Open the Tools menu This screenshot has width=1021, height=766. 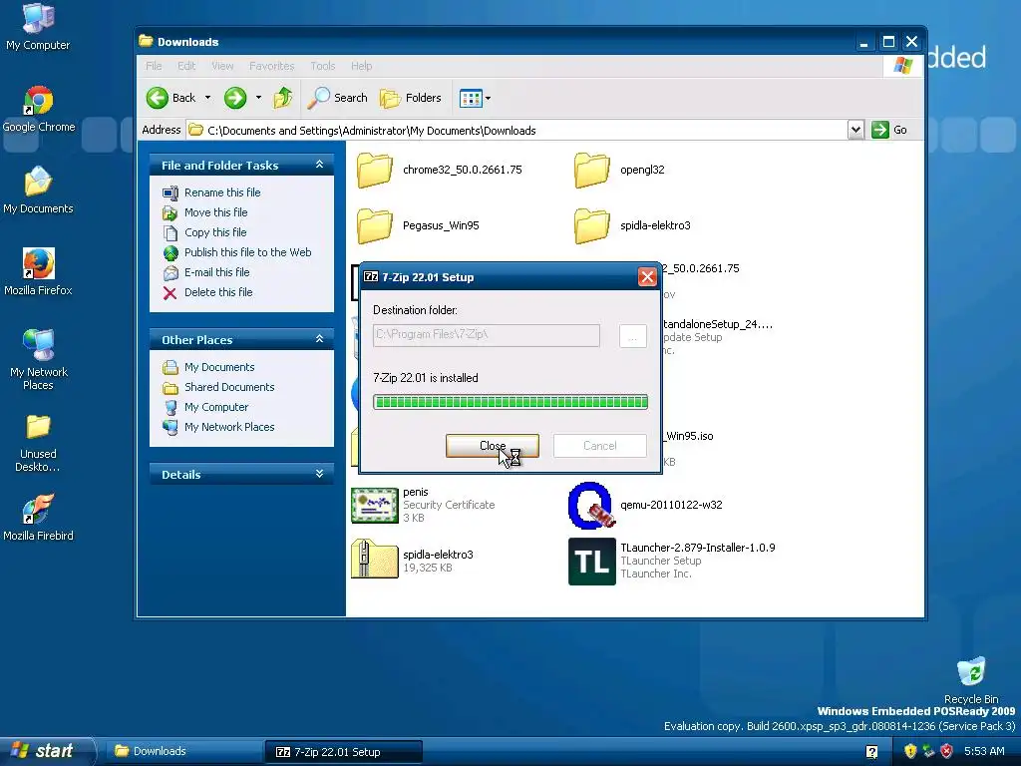[322, 66]
